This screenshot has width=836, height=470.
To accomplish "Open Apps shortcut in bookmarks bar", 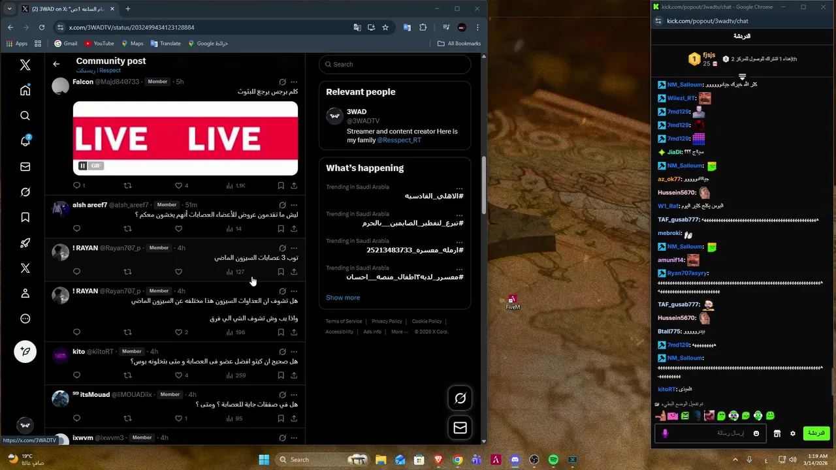I will pos(17,44).
